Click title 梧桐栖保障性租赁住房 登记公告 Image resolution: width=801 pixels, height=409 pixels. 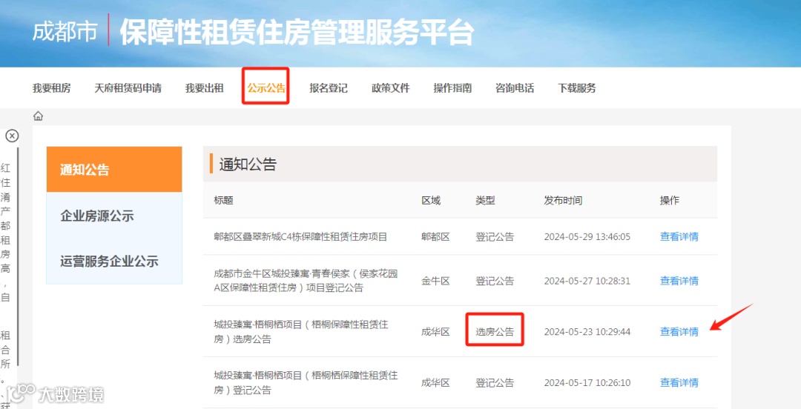306,383
